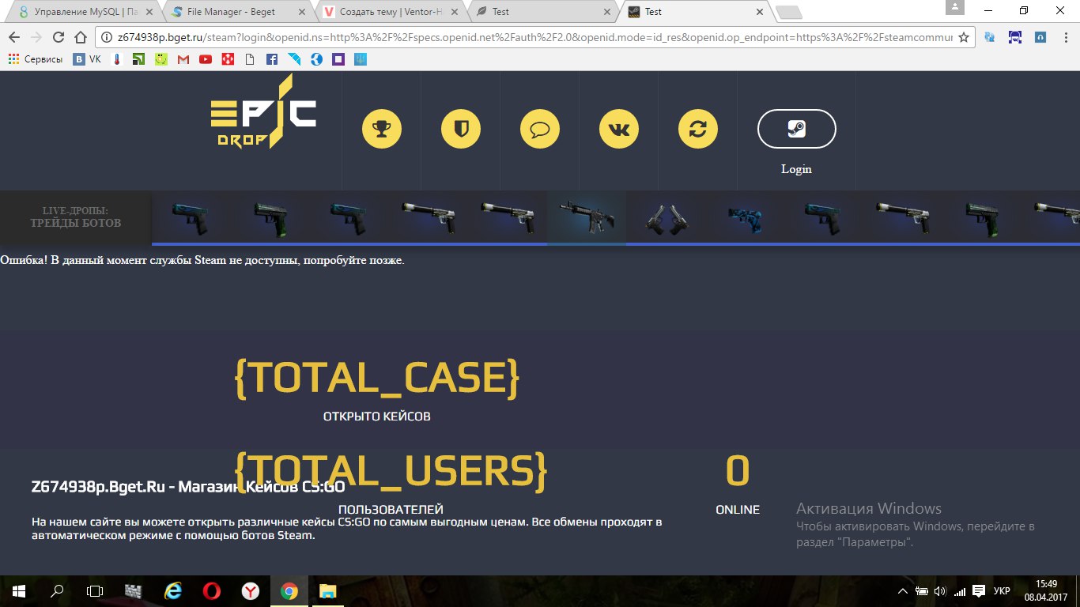
Task: Click the dual pistols live drop thumbnail
Action: [x=665, y=217]
